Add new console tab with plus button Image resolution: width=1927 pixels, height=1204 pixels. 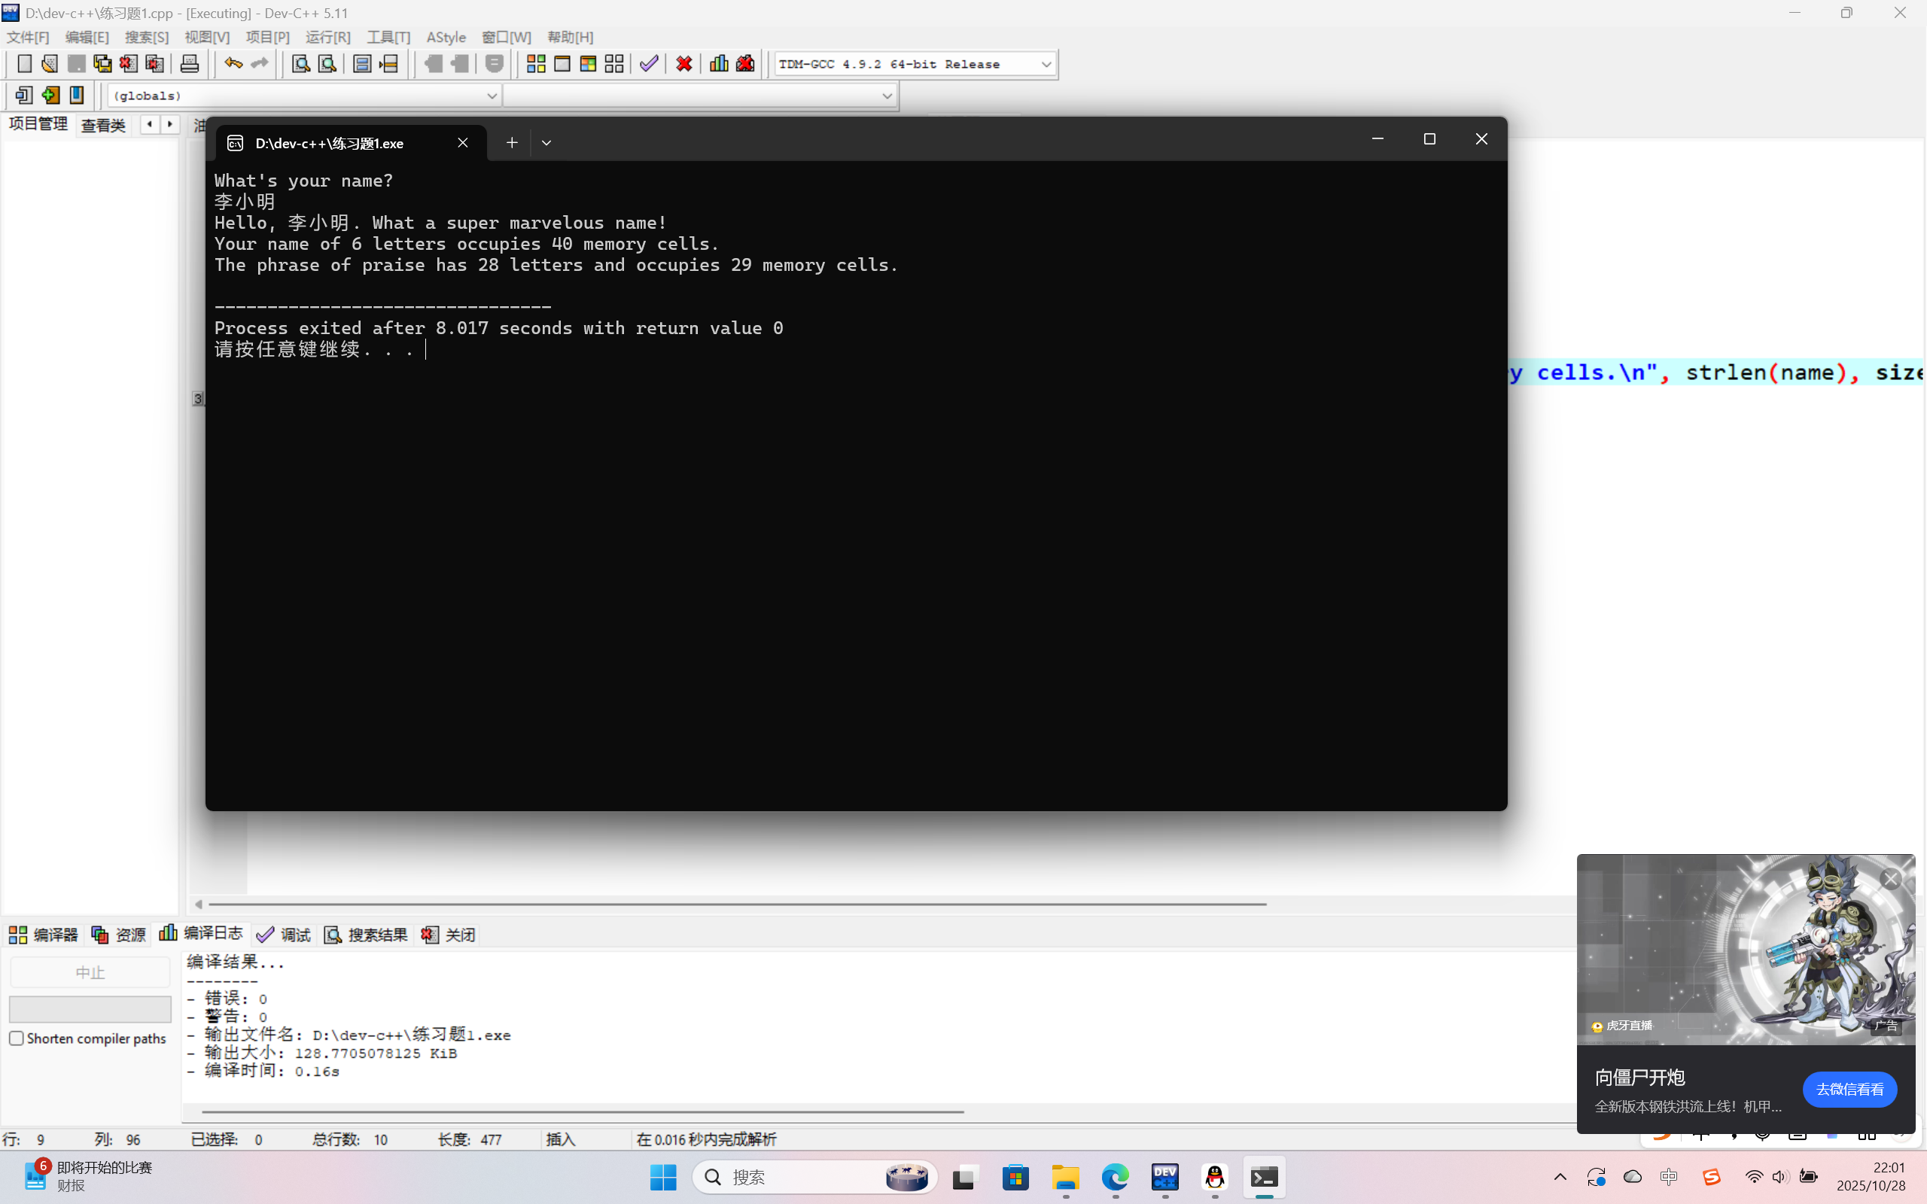click(512, 142)
